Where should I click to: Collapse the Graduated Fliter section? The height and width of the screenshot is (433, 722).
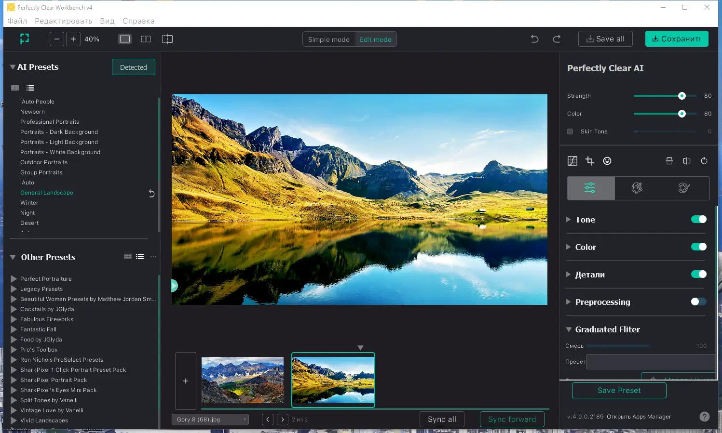[569, 329]
